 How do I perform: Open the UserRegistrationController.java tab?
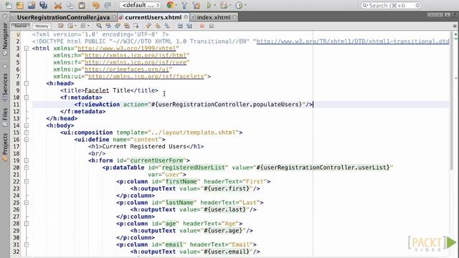[x=63, y=17]
